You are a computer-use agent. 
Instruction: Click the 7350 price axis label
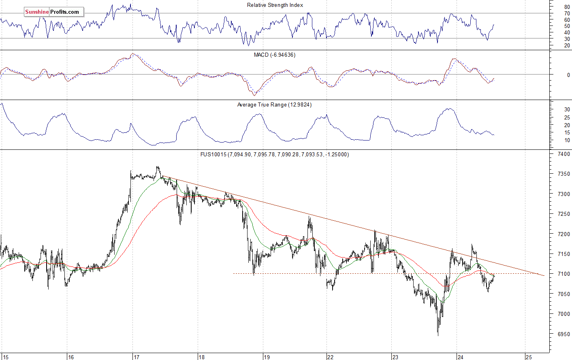click(564, 174)
